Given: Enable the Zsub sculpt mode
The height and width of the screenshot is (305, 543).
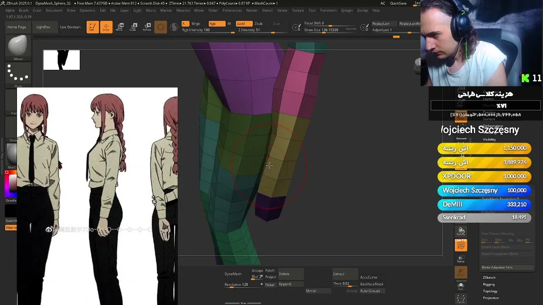Looking at the screenshot, I should (258, 24).
